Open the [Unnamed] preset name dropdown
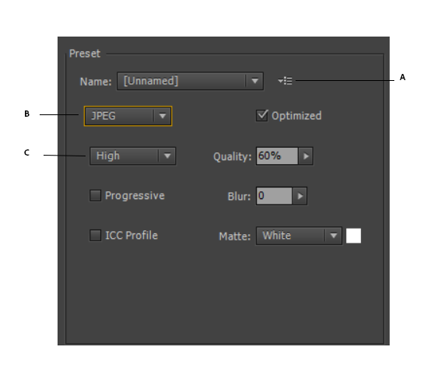 tap(190, 81)
